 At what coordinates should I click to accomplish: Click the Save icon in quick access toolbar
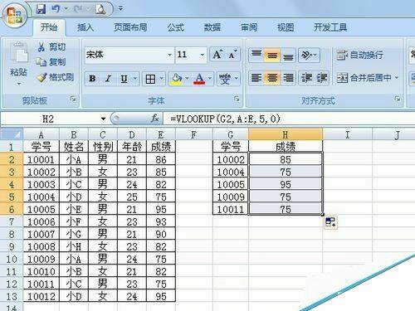[x=41, y=9]
